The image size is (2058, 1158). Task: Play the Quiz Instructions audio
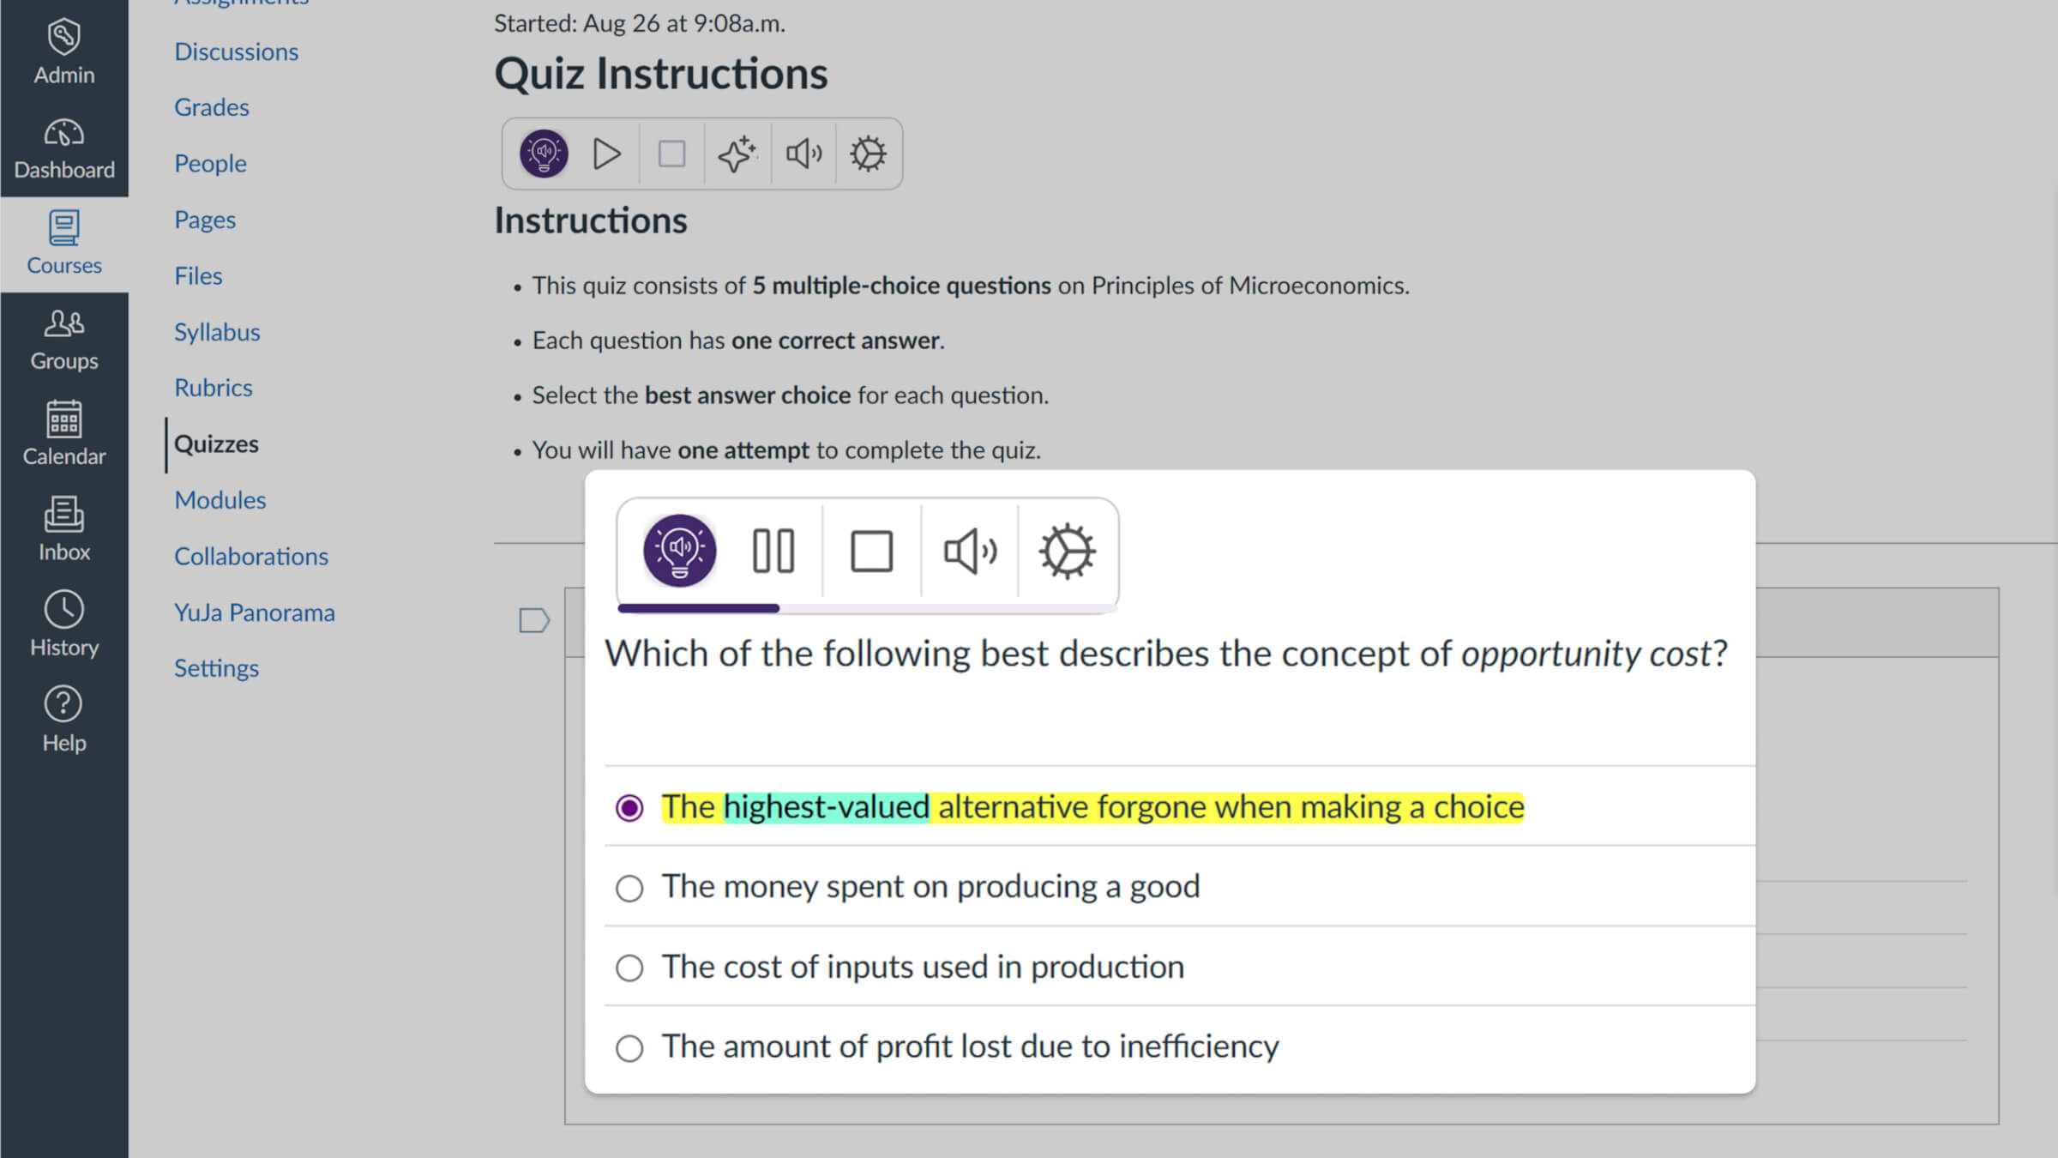607,154
